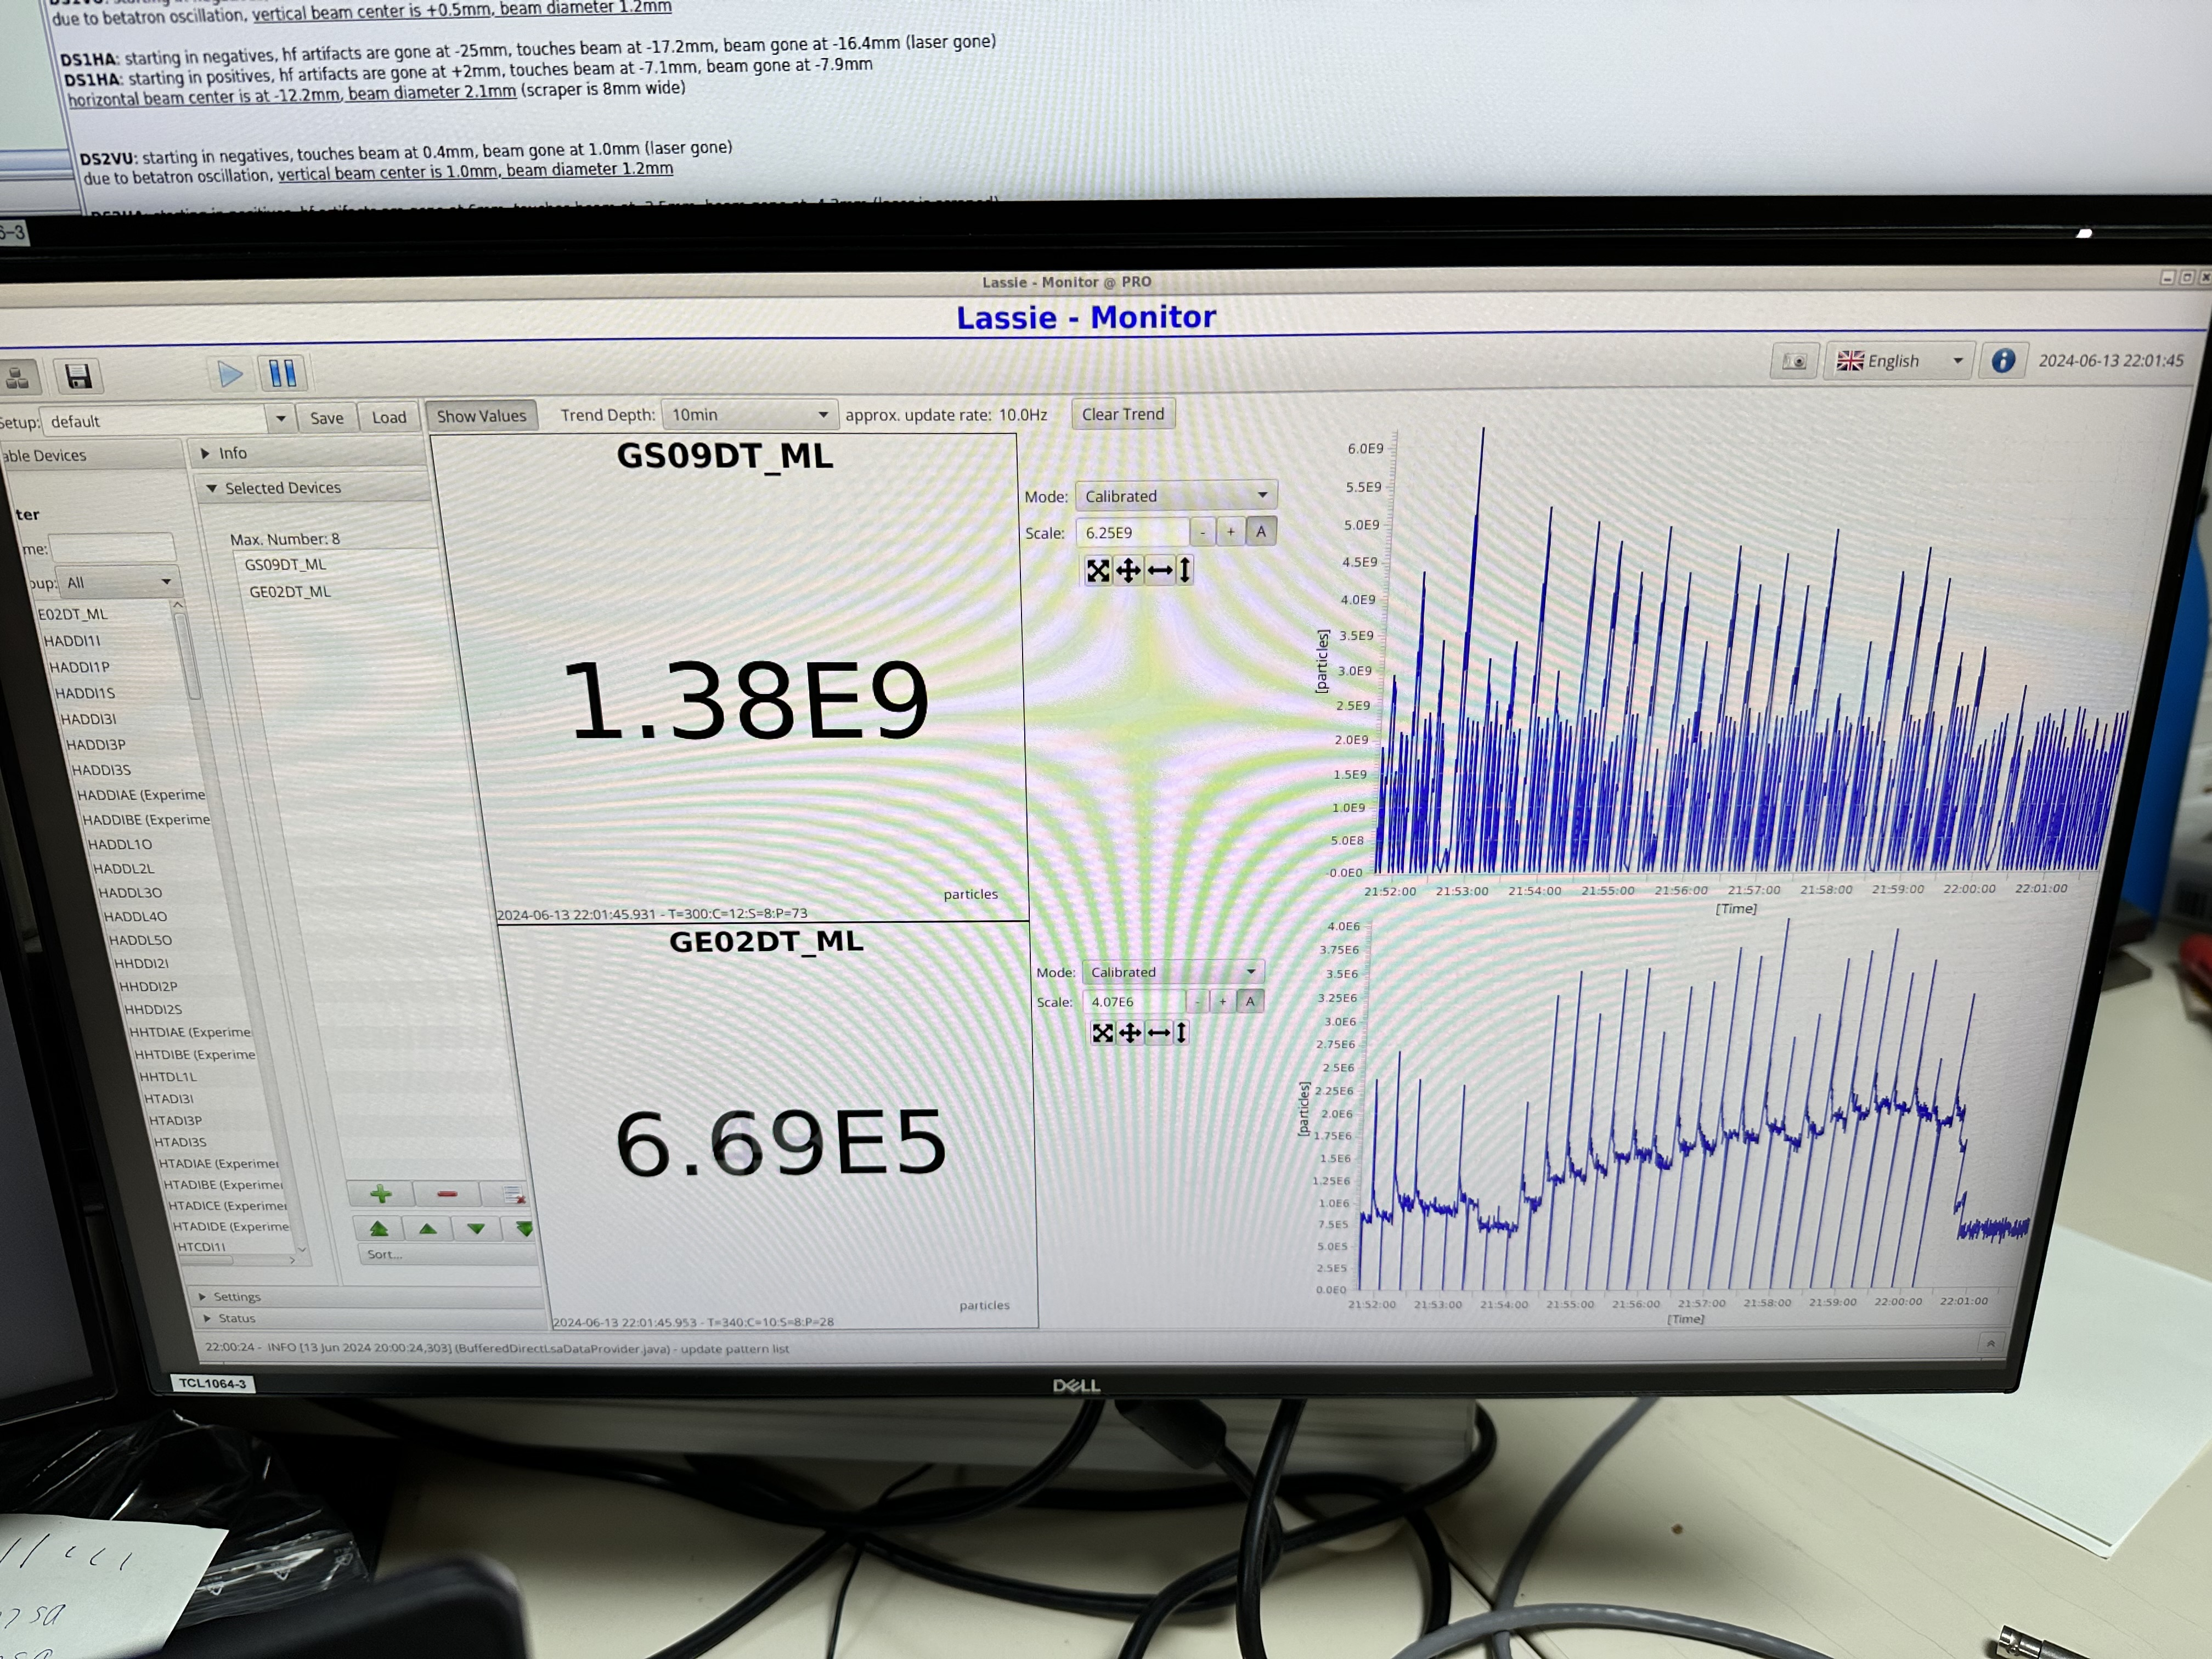
Task: Toggle the Show Values button
Action: click(481, 416)
